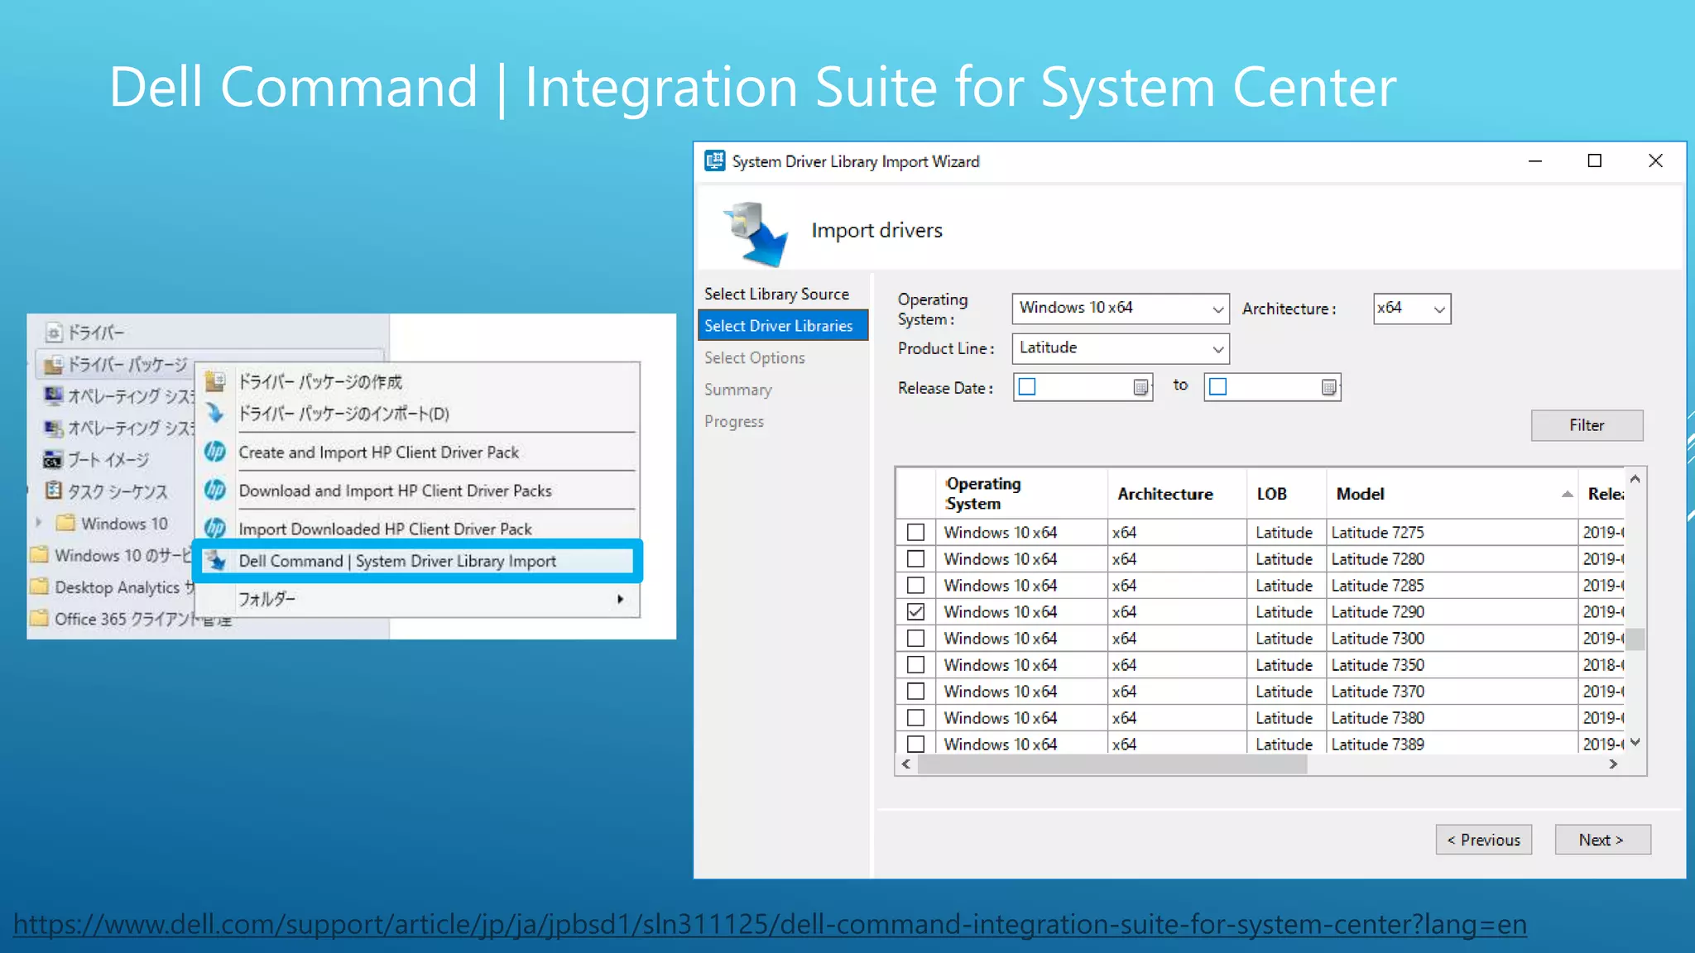1695x953 pixels.
Task: Click the second オペレーティング システム icon
Action: 54,428
